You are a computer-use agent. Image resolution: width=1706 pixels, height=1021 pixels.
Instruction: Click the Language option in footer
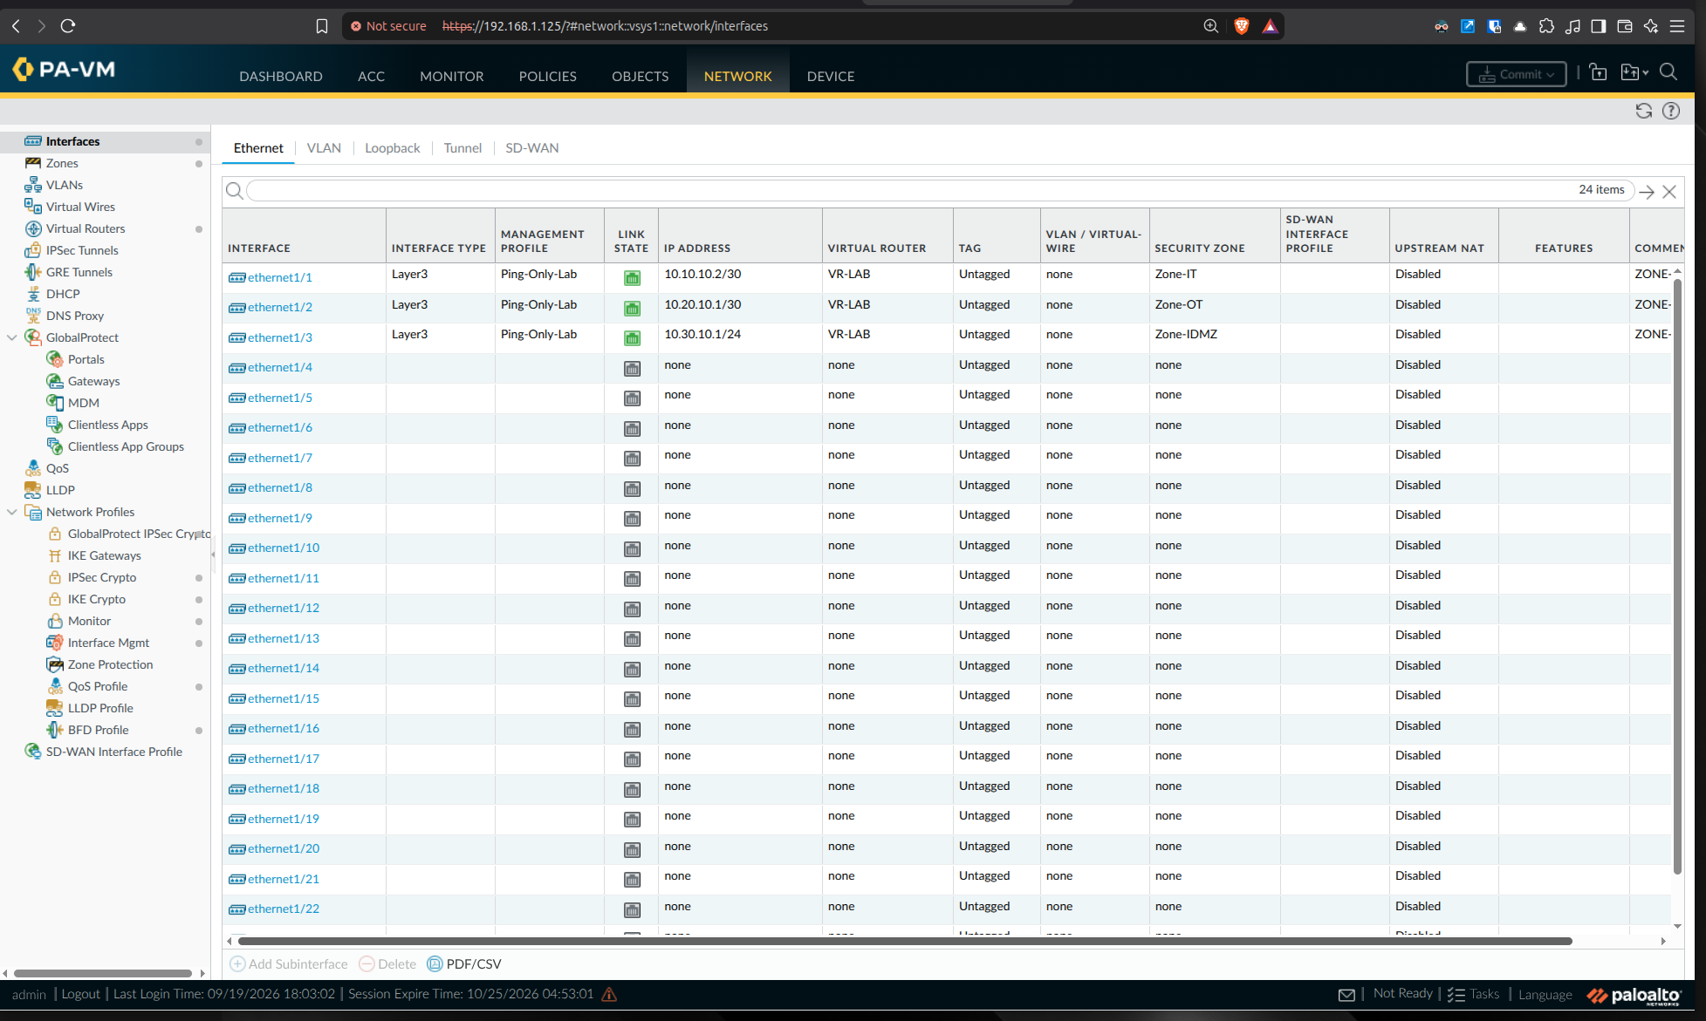(1545, 994)
